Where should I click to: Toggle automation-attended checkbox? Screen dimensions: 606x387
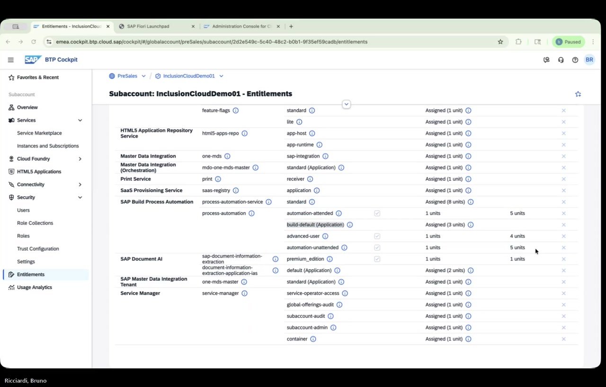[x=377, y=213]
